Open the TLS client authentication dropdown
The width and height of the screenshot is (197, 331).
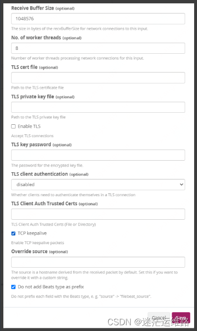pos(98,185)
